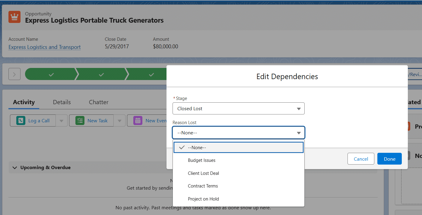Click the Log a Call phone icon
The image size is (422, 215).
coord(21,120)
